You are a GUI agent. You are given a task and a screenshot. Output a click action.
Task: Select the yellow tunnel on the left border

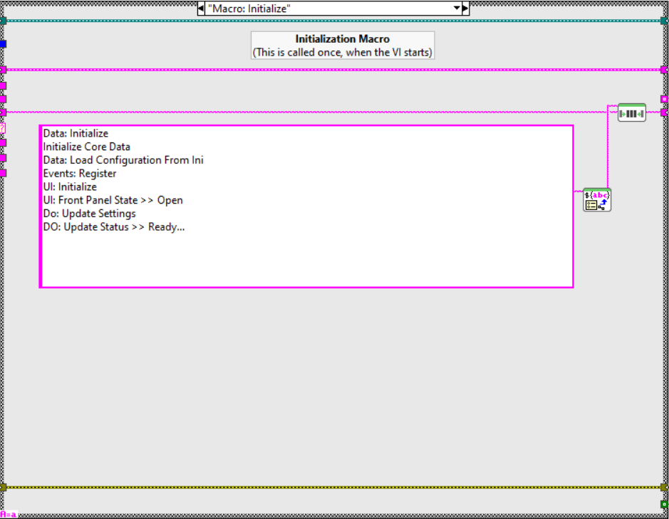click(x=3, y=488)
